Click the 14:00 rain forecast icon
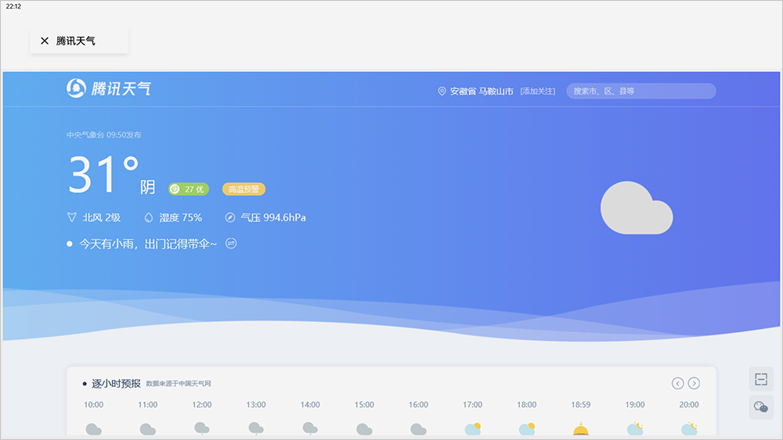This screenshot has height=440, width=783. tap(310, 428)
